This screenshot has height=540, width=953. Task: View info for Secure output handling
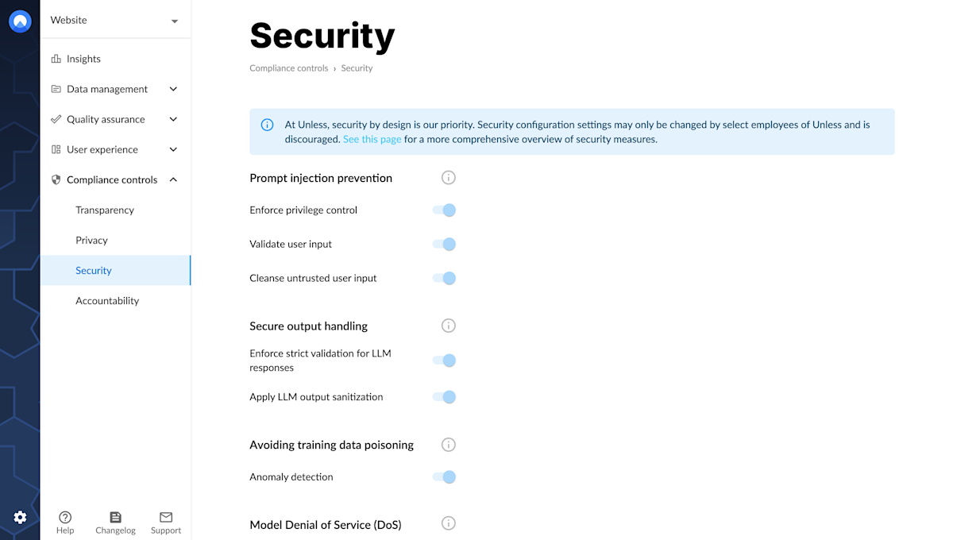(x=448, y=326)
